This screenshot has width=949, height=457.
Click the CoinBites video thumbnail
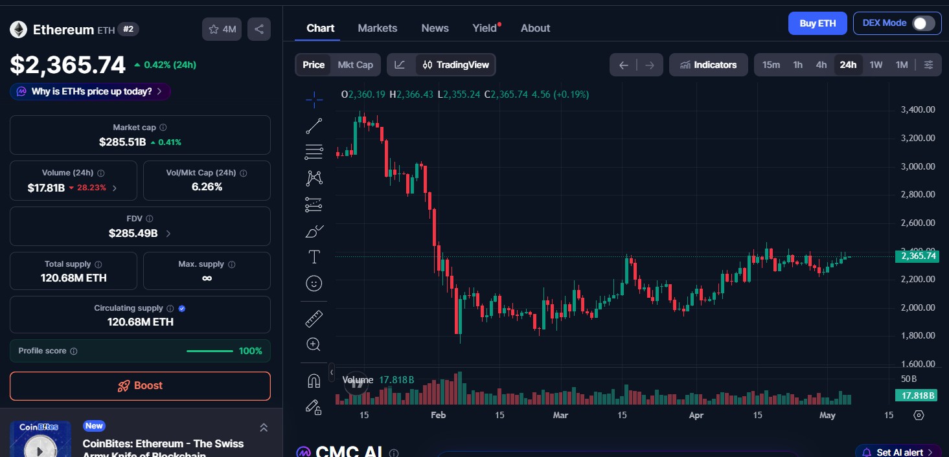(40, 439)
